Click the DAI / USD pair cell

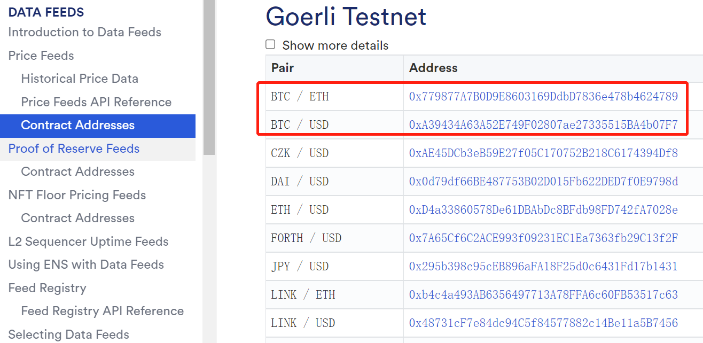click(x=334, y=182)
